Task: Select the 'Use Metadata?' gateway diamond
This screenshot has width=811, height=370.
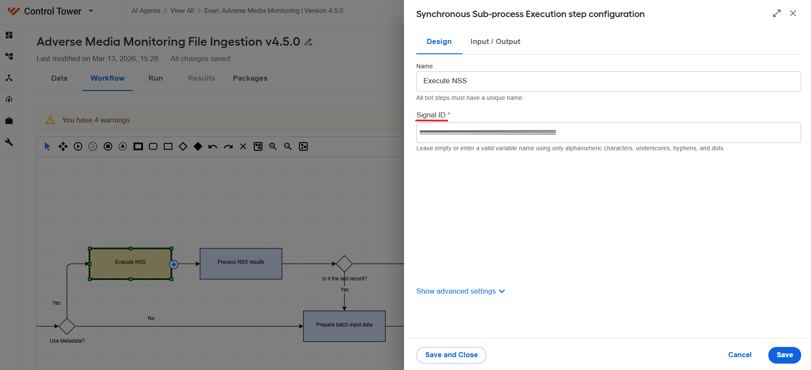Action: [x=67, y=326]
